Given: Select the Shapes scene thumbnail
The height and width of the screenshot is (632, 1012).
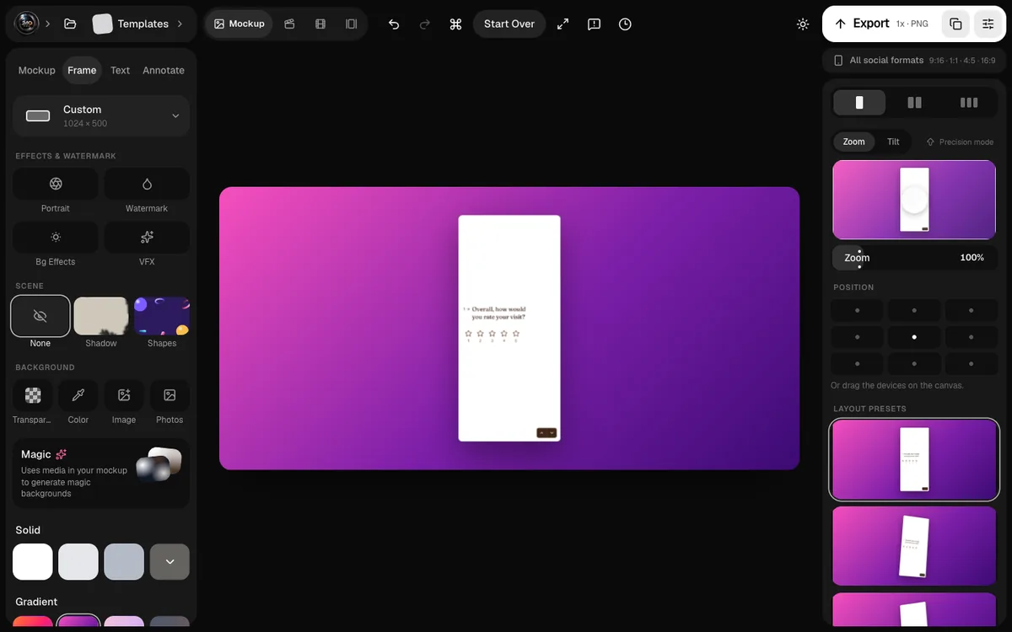Looking at the screenshot, I should 162,316.
